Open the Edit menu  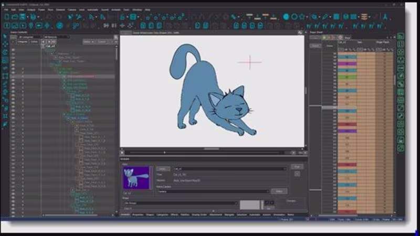coord(14,9)
